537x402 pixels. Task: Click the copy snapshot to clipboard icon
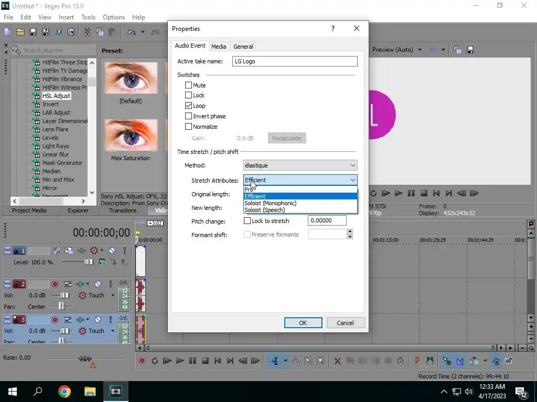tap(457, 50)
